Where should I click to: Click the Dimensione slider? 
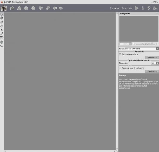pos(139,65)
